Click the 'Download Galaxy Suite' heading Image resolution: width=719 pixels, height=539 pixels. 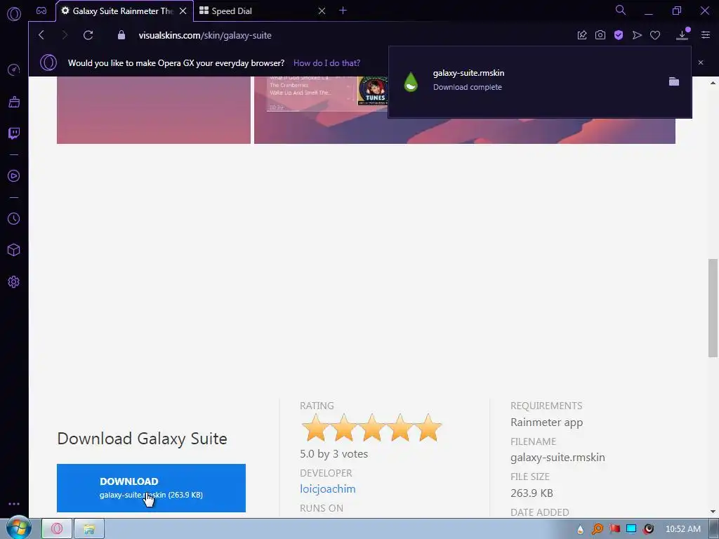(x=142, y=439)
